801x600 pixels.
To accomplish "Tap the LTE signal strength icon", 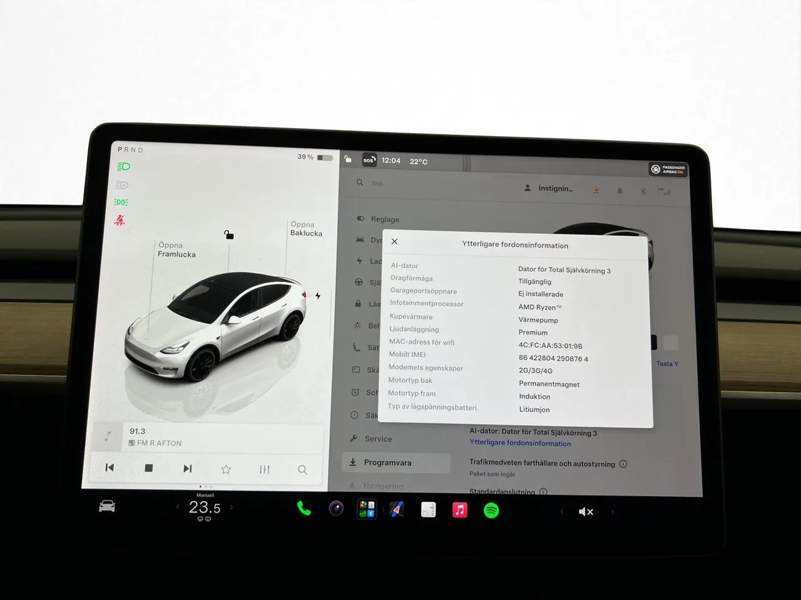I will (665, 191).
